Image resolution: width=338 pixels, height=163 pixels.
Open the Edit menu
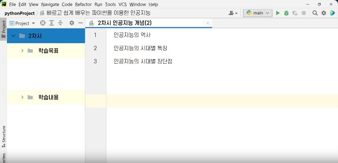[x=22, y=4]
